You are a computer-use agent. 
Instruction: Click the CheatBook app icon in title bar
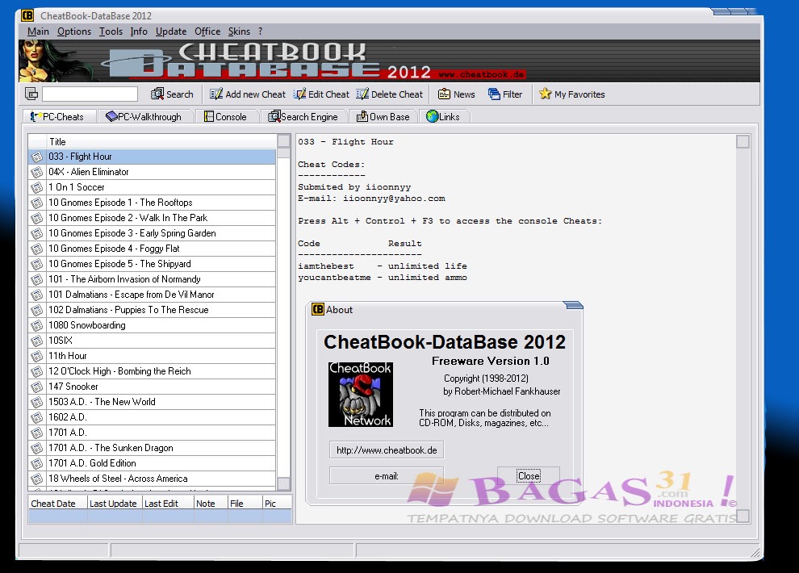pyautogui.click(x=27, y=16)
